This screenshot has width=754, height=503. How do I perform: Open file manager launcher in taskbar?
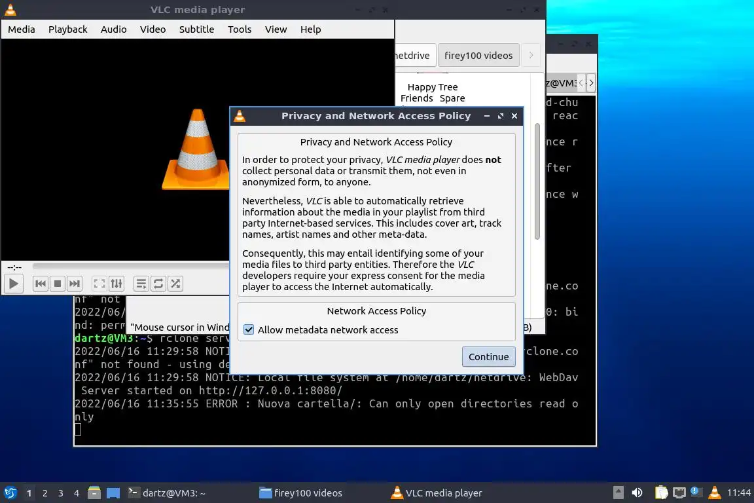coord(94,493)
